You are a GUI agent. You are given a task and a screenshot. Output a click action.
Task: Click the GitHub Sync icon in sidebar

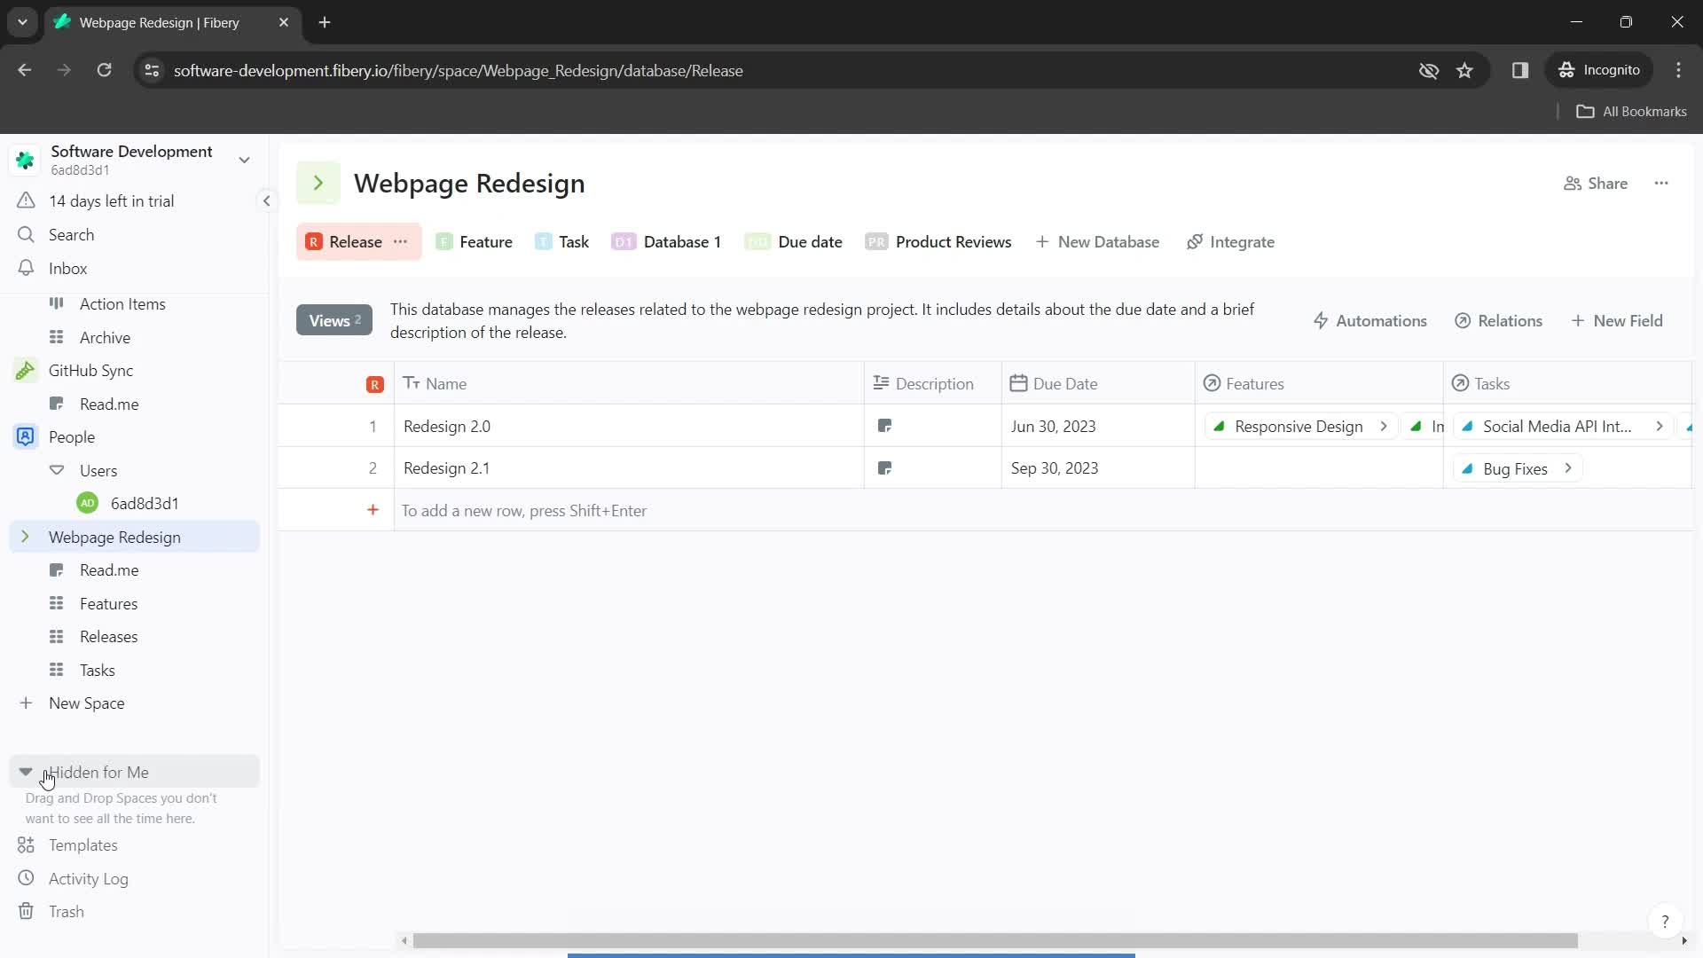[x=26, y=371]
